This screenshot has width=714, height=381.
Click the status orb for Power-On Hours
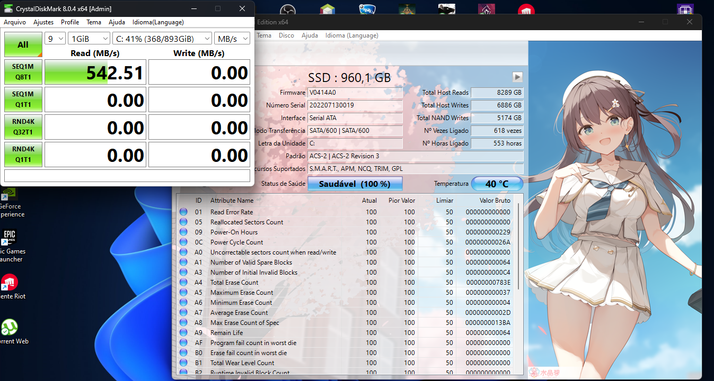tap(183, 232)
